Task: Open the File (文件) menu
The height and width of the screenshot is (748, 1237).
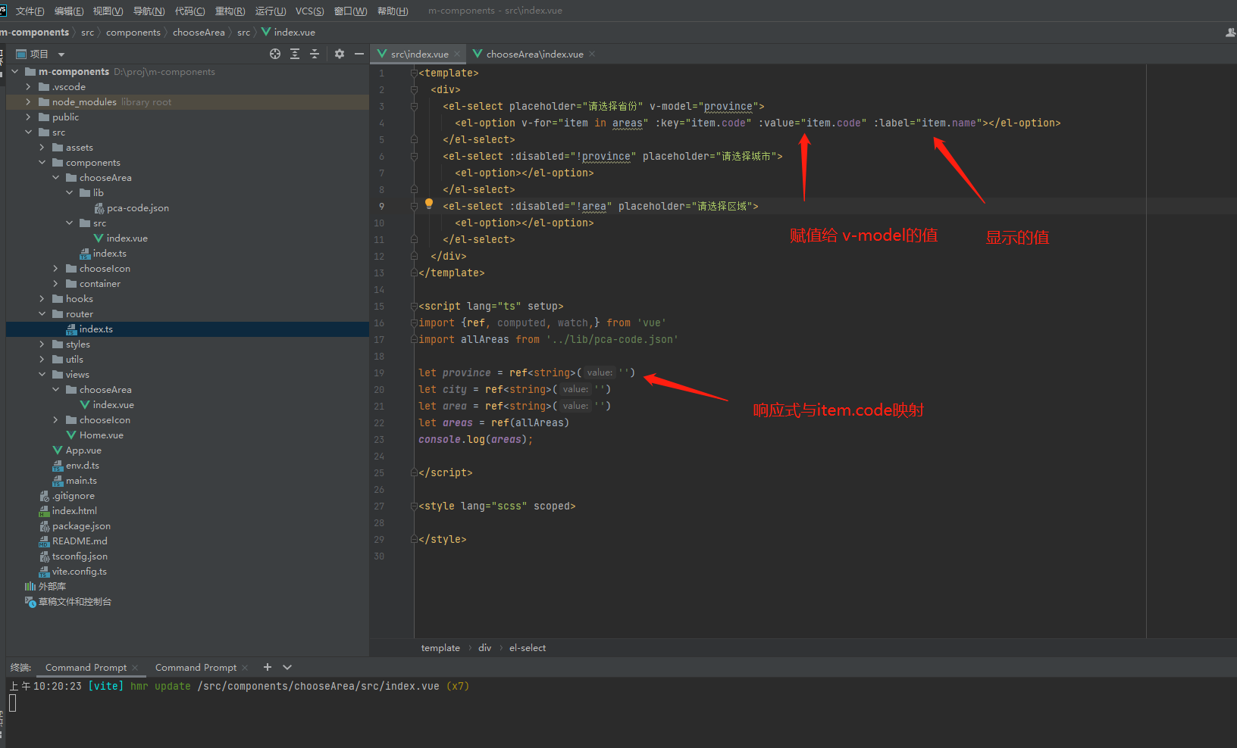Action: (30, 11)
